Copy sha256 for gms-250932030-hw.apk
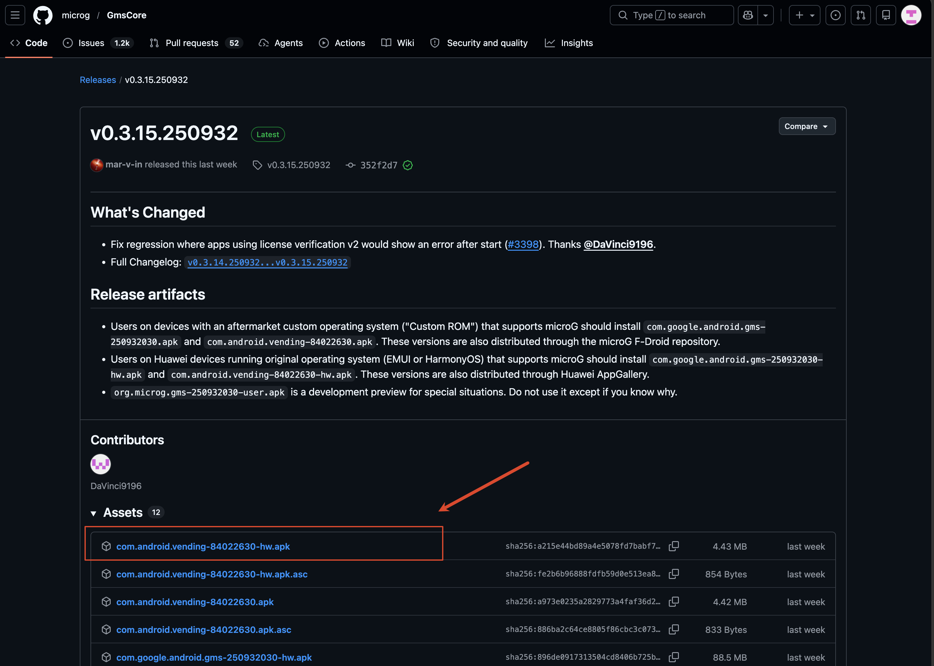This screenshot has height=666, width=934. coord(674,657)
